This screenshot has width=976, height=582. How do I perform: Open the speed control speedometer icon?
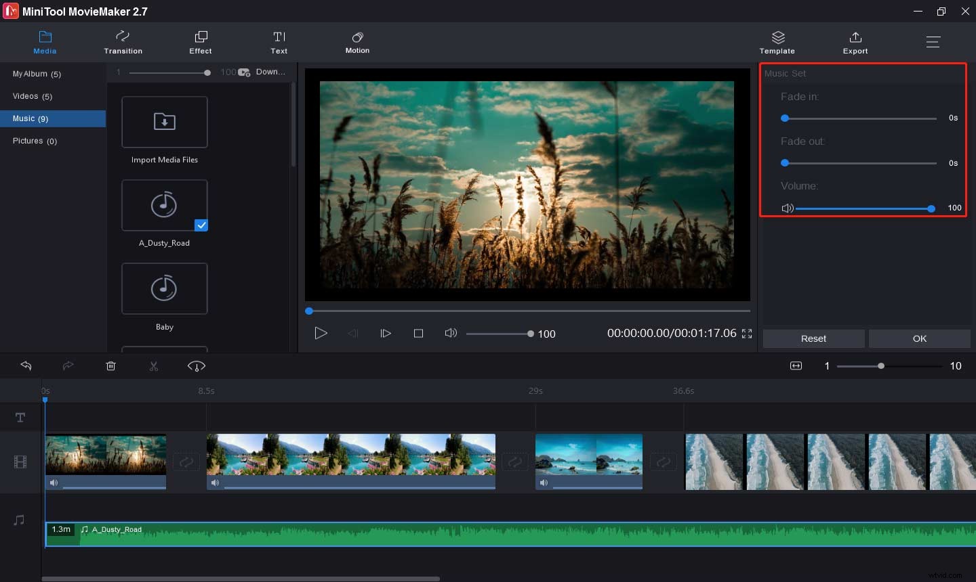point(196,365)
